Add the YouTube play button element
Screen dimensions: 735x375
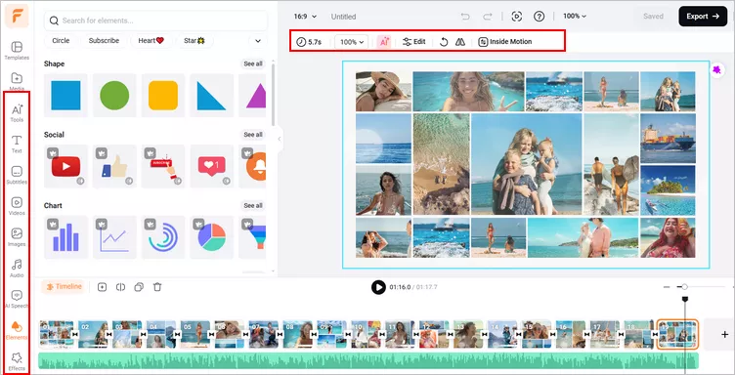click(x=65, y=166)
